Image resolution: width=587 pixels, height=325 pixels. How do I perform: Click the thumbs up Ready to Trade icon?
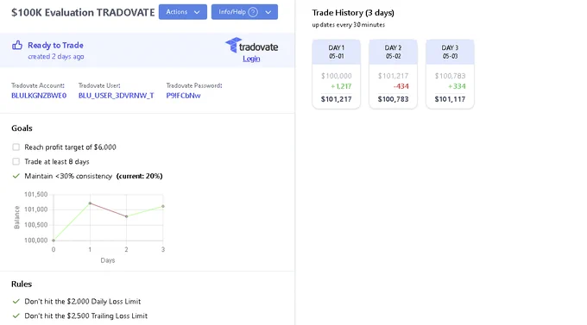click(17, 46)
